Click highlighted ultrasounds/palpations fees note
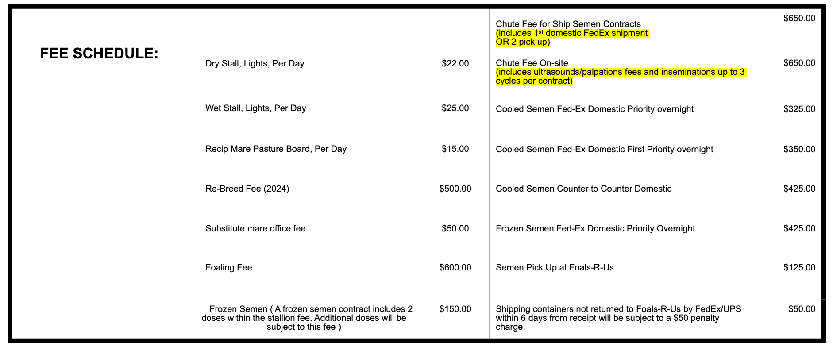 coord(621,76)
